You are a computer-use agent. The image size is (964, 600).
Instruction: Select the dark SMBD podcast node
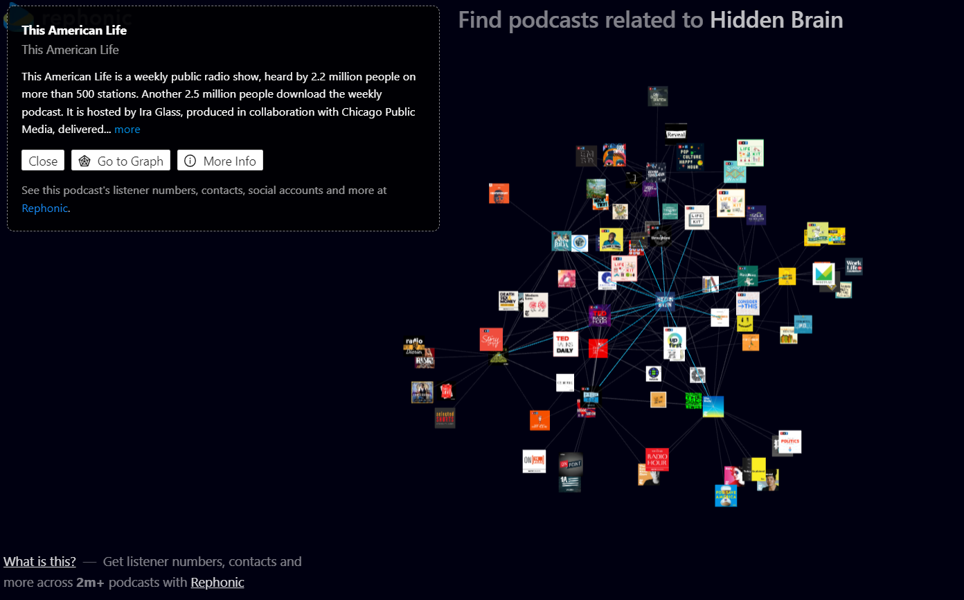(587, 156)
